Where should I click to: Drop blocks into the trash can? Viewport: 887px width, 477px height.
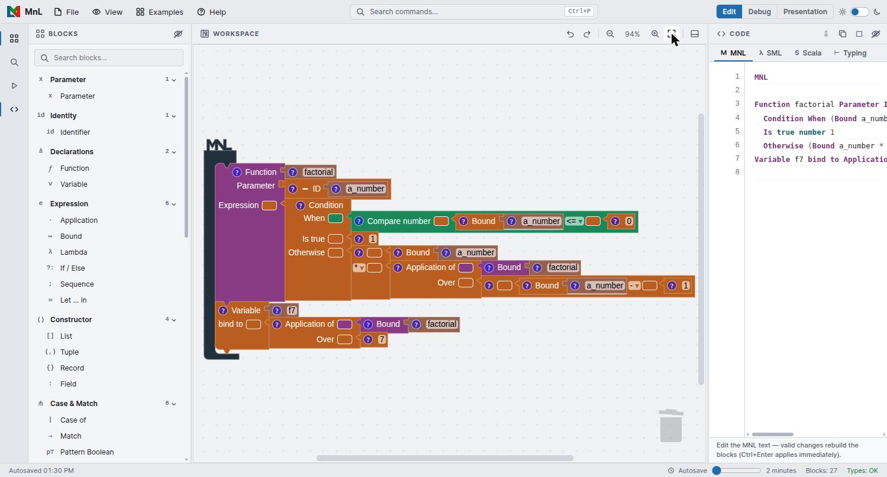671,425
